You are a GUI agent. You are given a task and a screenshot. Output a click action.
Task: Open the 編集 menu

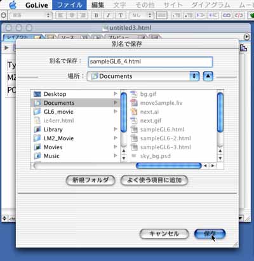[x=98, y=5]
